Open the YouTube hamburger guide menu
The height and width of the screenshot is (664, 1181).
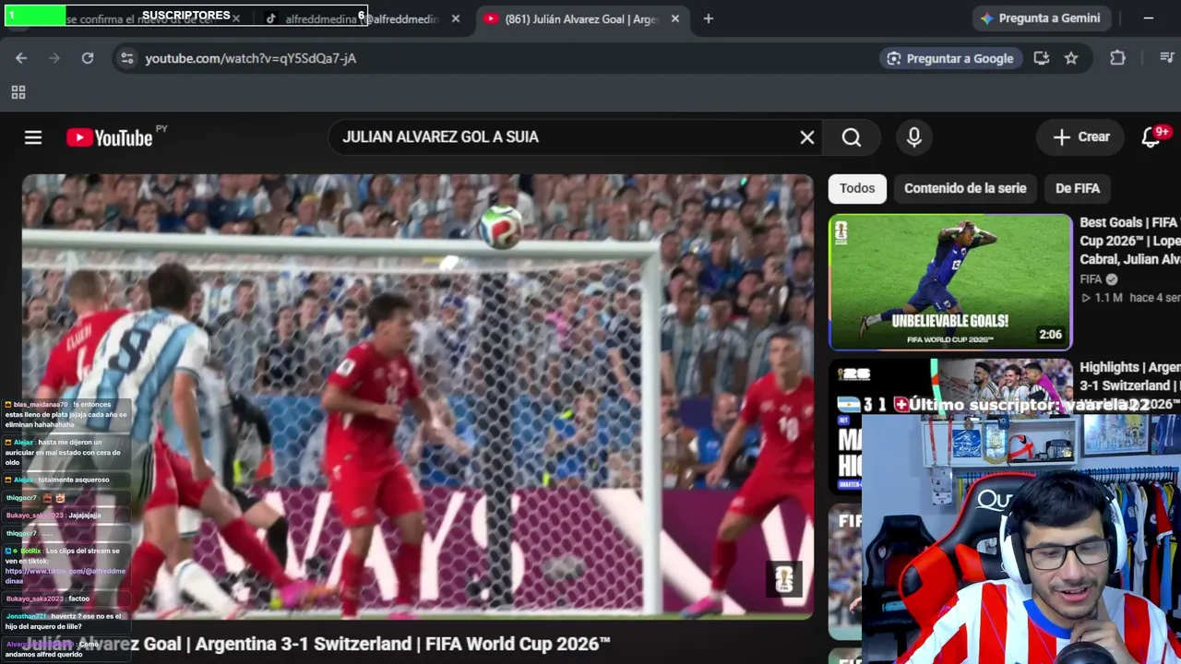click(x=33, y=137)
